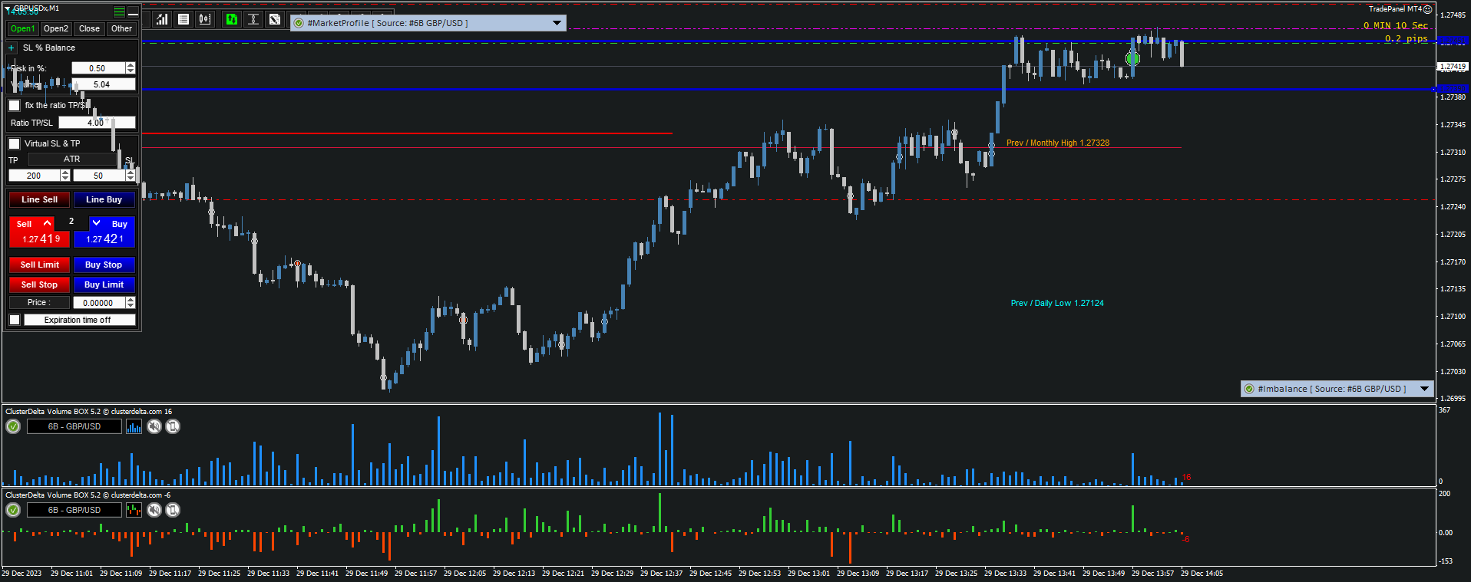Click the blue histogram icon in volume panel
Image resolution: width=1471 pixels, height=582 pixels.
[x=134, y=426]
